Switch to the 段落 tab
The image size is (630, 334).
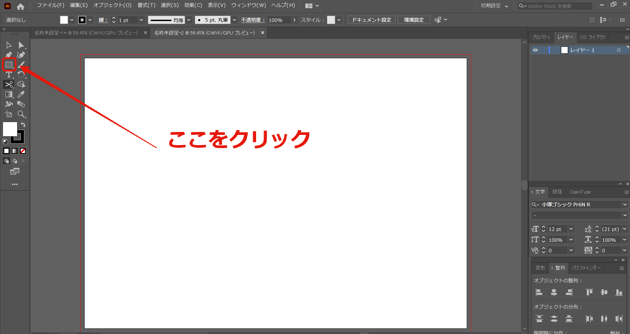[x=557, y=192]
